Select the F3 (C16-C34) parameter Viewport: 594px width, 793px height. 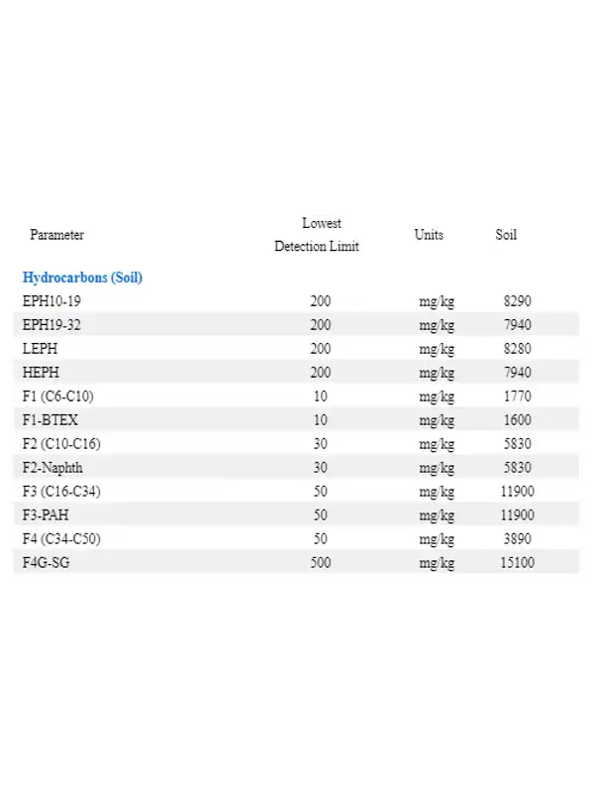(61, 492)
